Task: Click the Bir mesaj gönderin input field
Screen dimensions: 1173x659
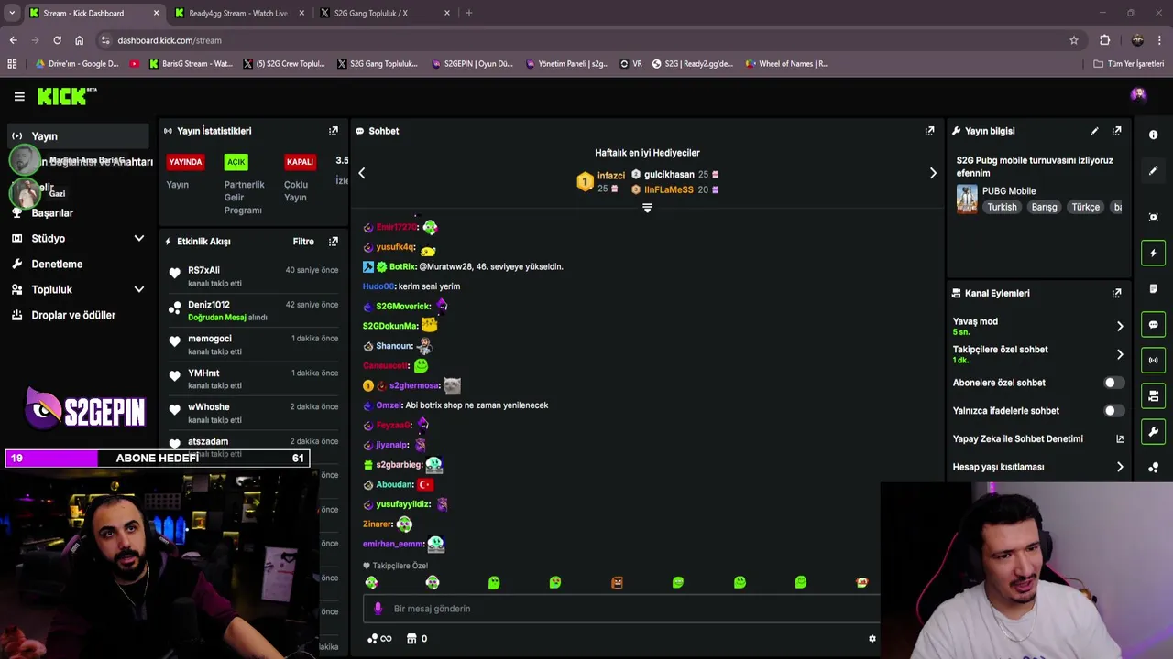Action: (621, 609)
